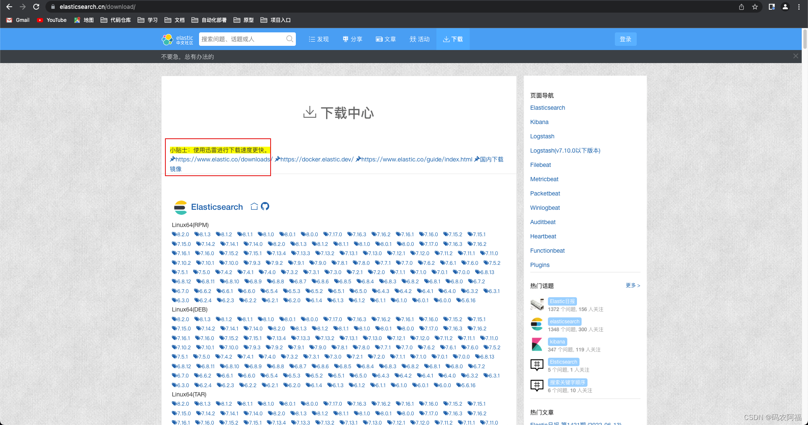Screen dimensions: 808x425
Task: Open the 自动化部署 bookmark folder
Action: (x=209, y=20)
